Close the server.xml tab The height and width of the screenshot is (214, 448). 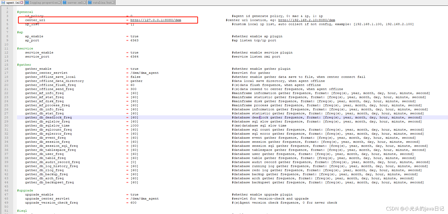84,3
